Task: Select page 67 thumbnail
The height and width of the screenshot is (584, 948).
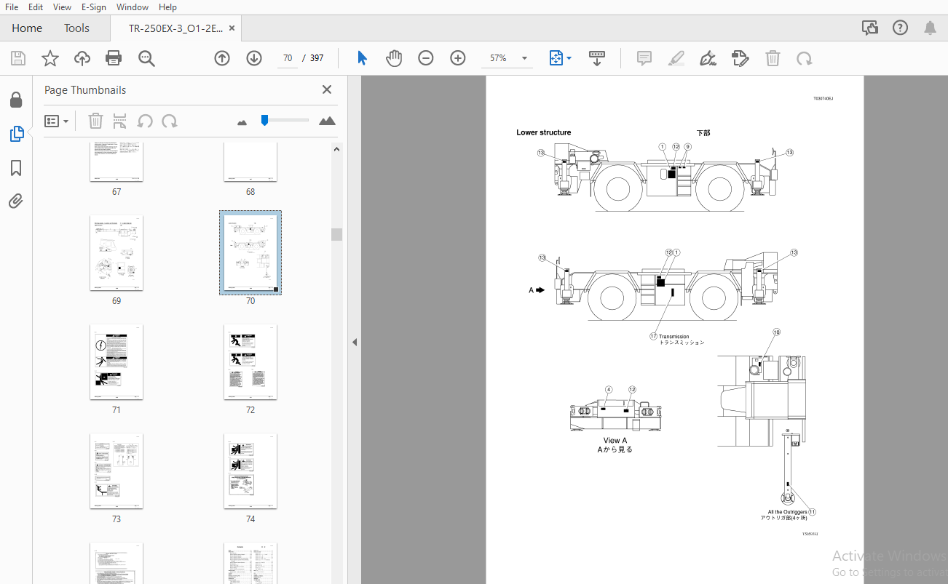Action: pos(116,161)
